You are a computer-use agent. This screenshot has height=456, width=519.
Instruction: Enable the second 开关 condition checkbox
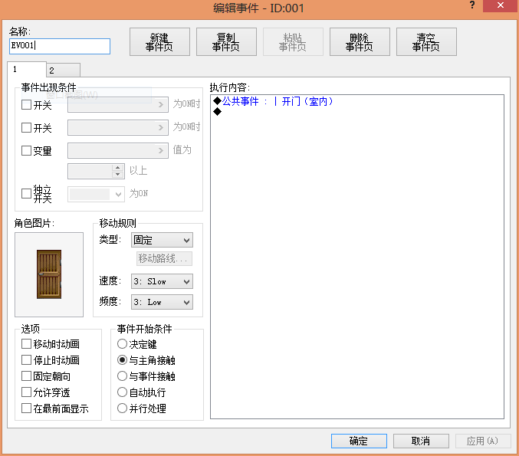click(x=27, y=128)
